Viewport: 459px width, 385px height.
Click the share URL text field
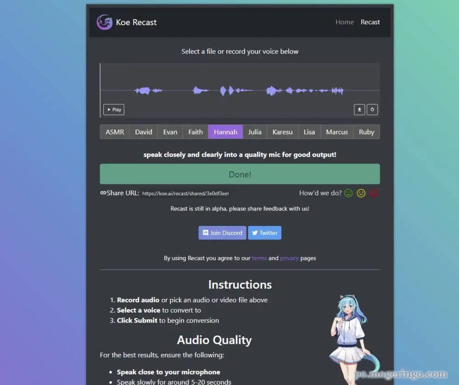[185, 193]
